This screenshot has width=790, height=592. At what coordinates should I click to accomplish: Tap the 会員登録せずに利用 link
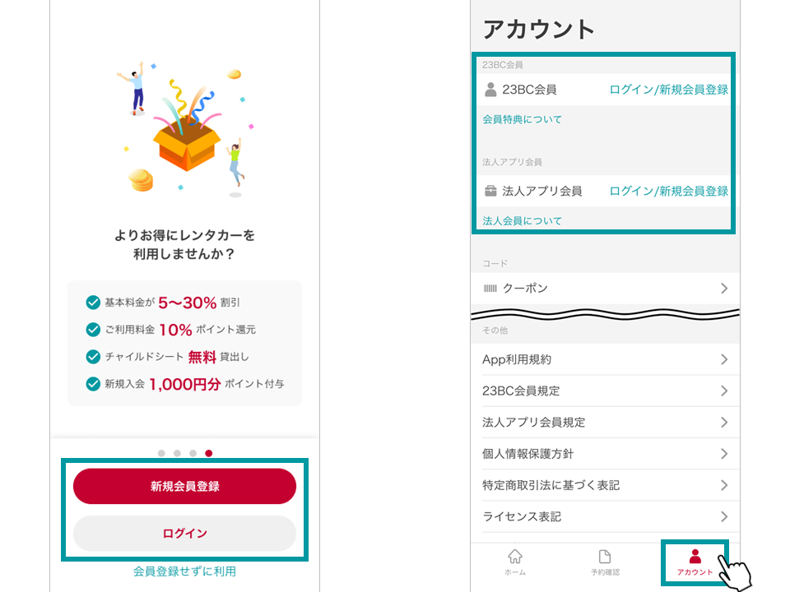point(184,571)
